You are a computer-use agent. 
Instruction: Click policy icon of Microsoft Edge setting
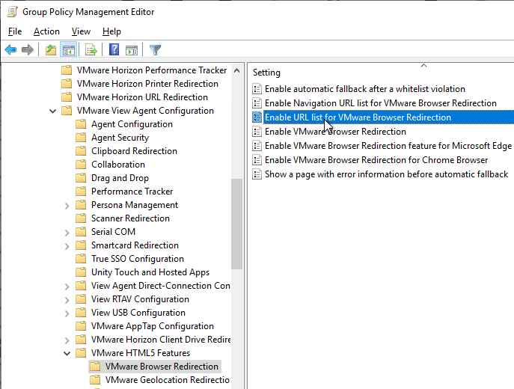257,146
